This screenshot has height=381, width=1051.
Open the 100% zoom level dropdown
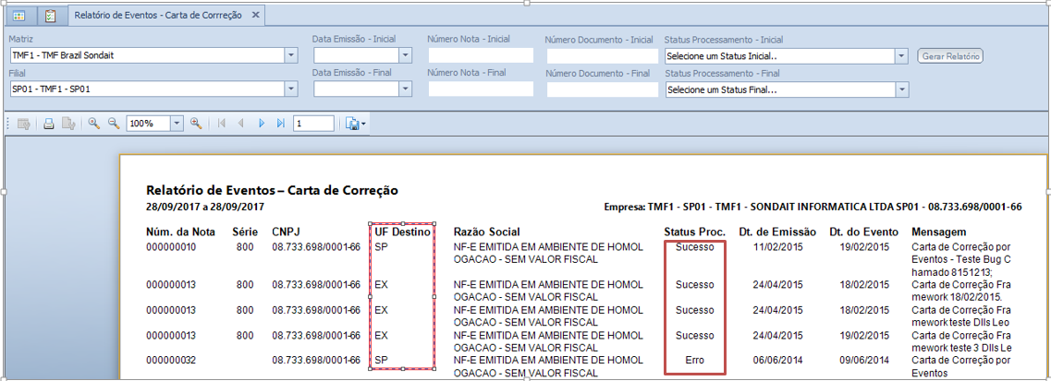coord(176,123)
